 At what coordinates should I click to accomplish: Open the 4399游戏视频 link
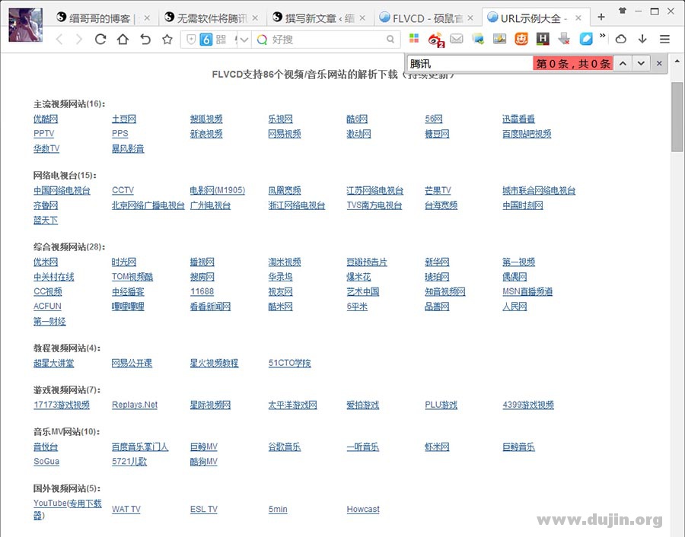(528, 405)
